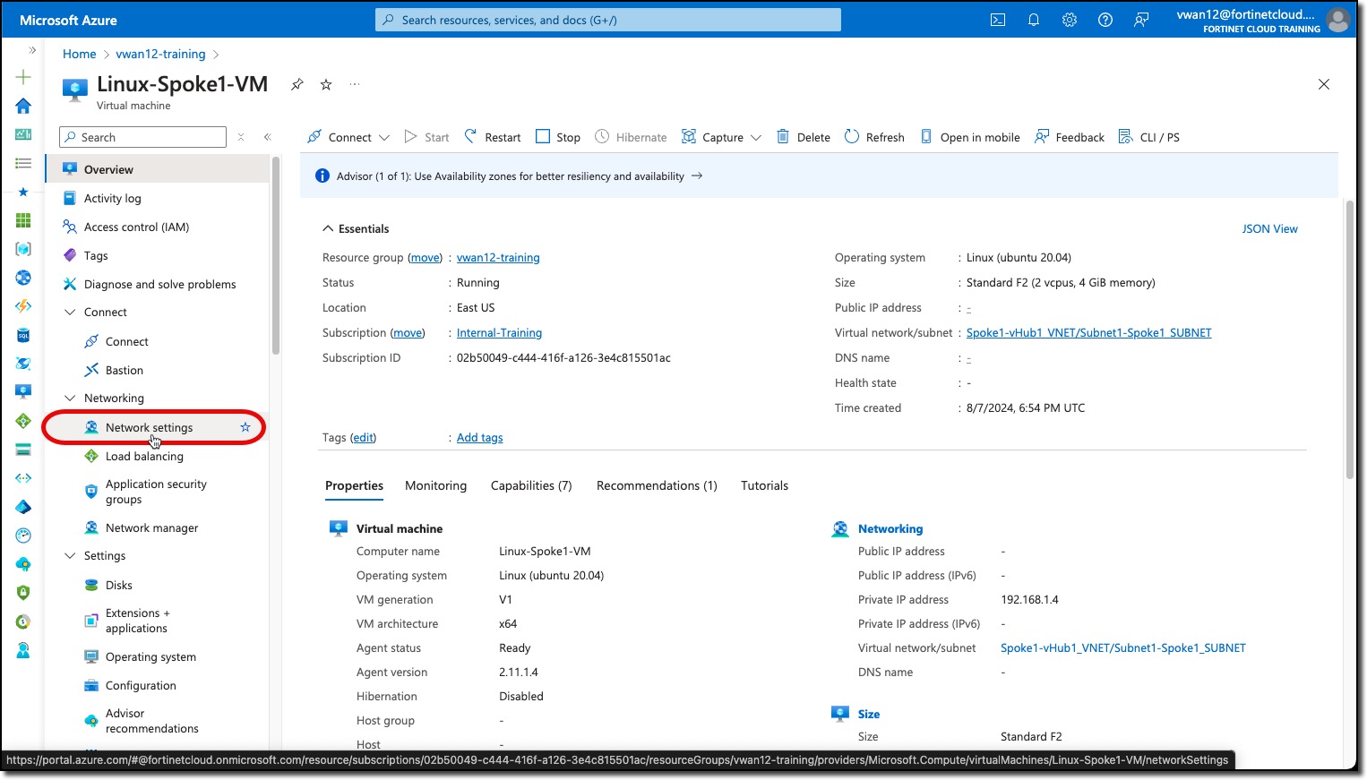Open CLI / PS toolbar option

pyautogui.click(x=1149, y=137)
